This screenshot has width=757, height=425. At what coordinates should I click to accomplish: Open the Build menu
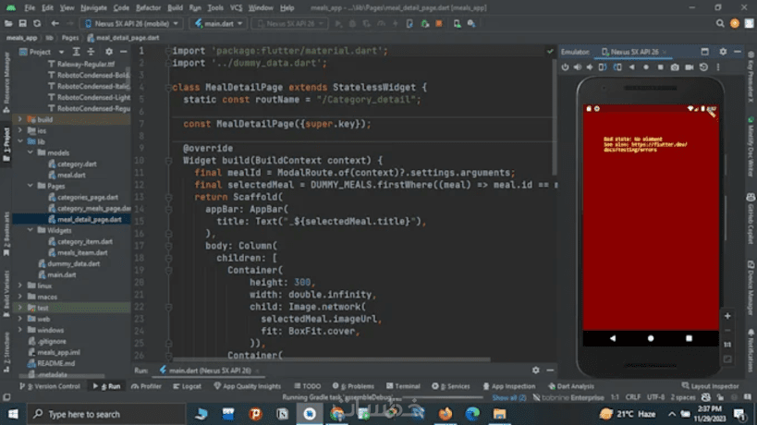175,7
